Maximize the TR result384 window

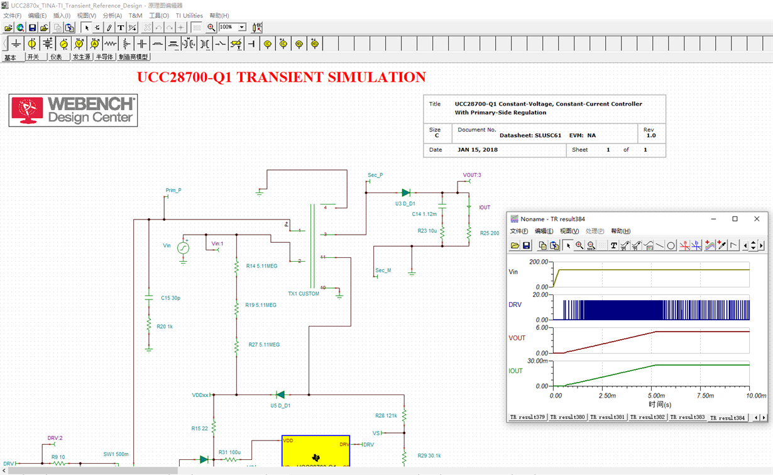(x=735, y=219)
